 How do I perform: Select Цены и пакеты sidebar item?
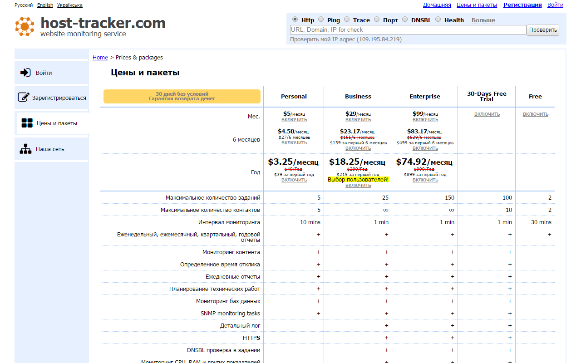coord(53,123)
